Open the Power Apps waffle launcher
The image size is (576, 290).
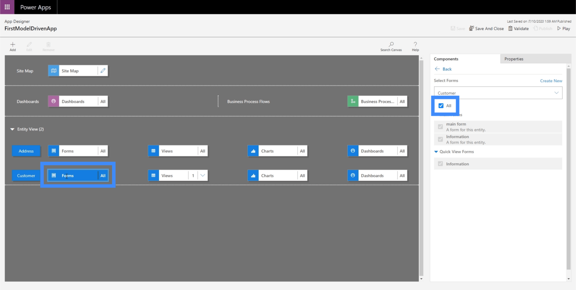[x=7, y=7]
